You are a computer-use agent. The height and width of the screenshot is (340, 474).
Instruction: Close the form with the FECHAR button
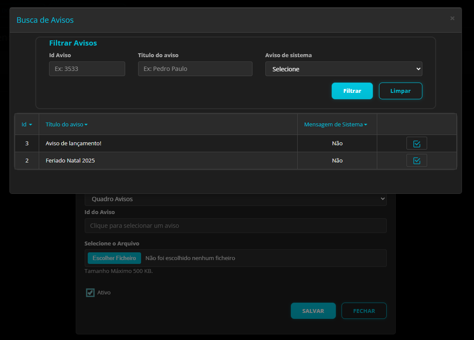pyautogui.click(x=364, y=310)
